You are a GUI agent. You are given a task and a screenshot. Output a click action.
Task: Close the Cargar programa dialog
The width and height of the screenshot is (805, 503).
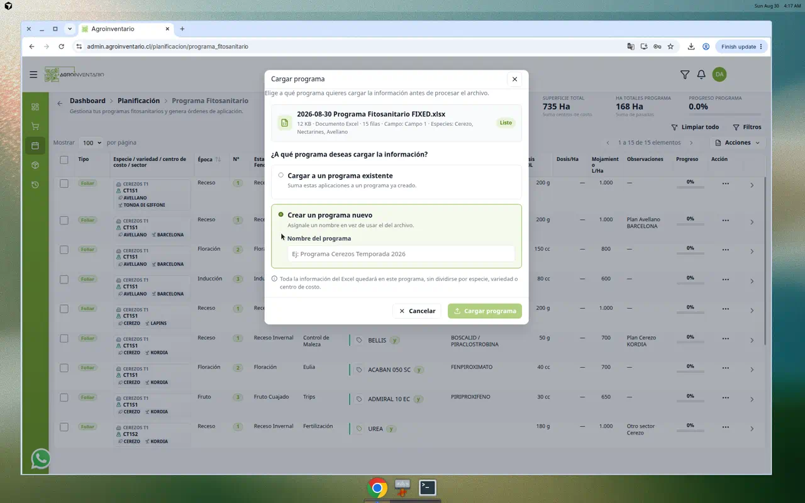pyautogui.click(x=514, y=79)
